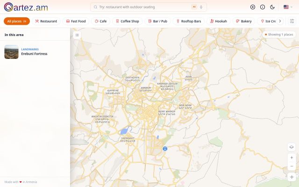Locate me with crosshair button
Screen dimensions: 299x187
(x=292, y=177)
